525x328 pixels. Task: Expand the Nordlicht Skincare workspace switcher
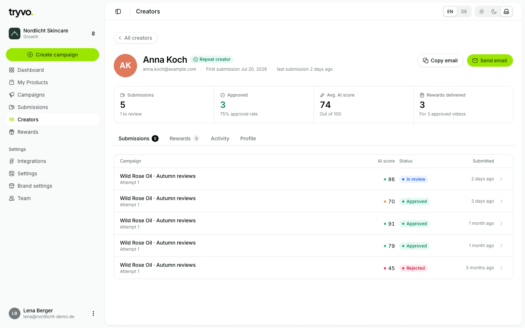coord(93,34)
